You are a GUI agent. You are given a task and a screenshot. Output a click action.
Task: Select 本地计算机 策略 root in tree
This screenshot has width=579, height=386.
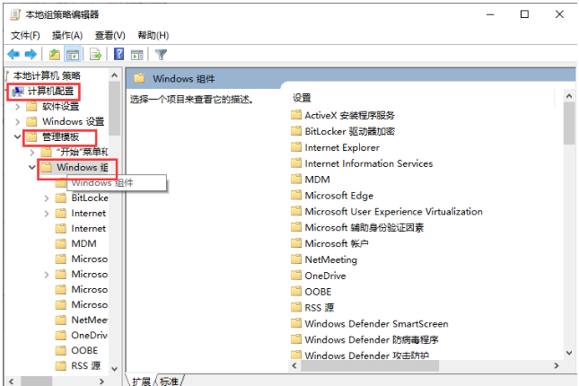point(47,75)
